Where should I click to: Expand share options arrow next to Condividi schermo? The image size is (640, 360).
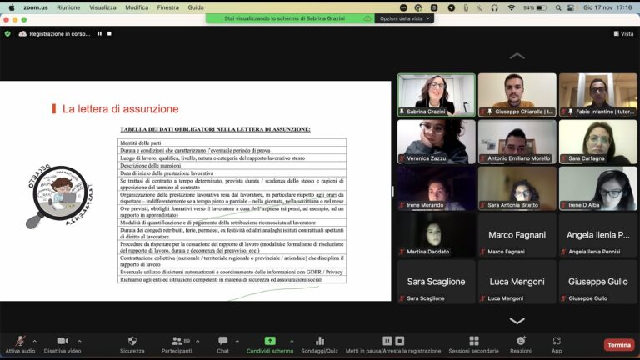292,341
